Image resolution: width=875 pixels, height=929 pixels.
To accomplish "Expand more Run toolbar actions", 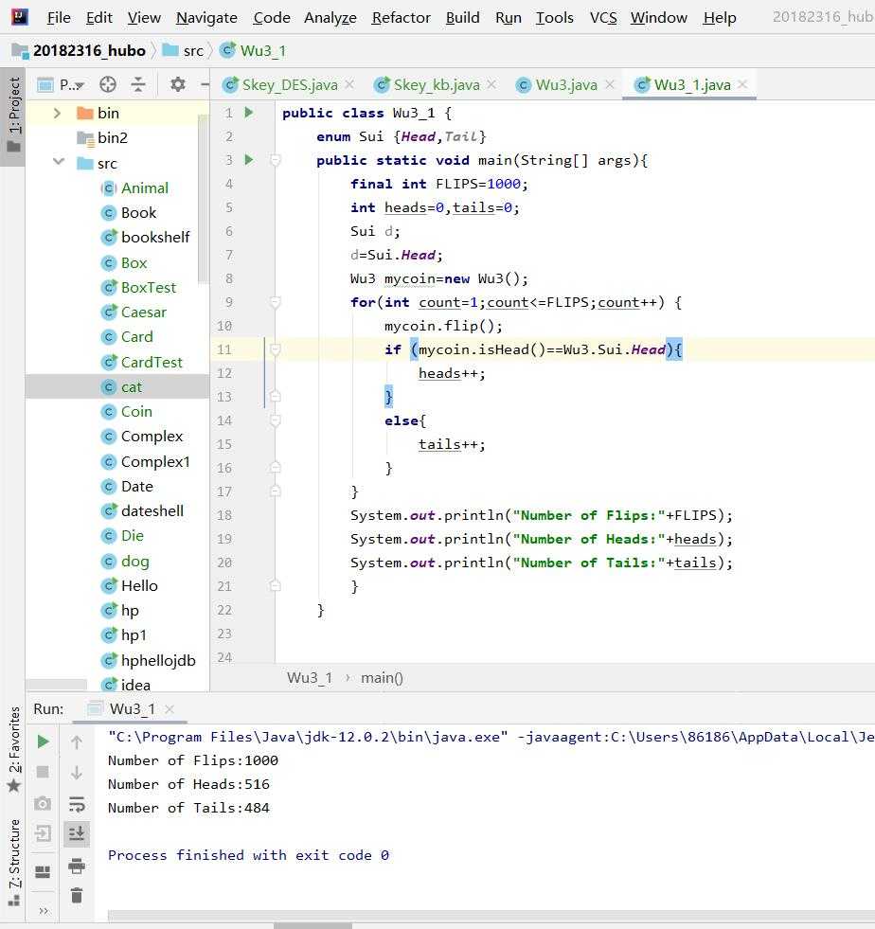I will (44, 911).
